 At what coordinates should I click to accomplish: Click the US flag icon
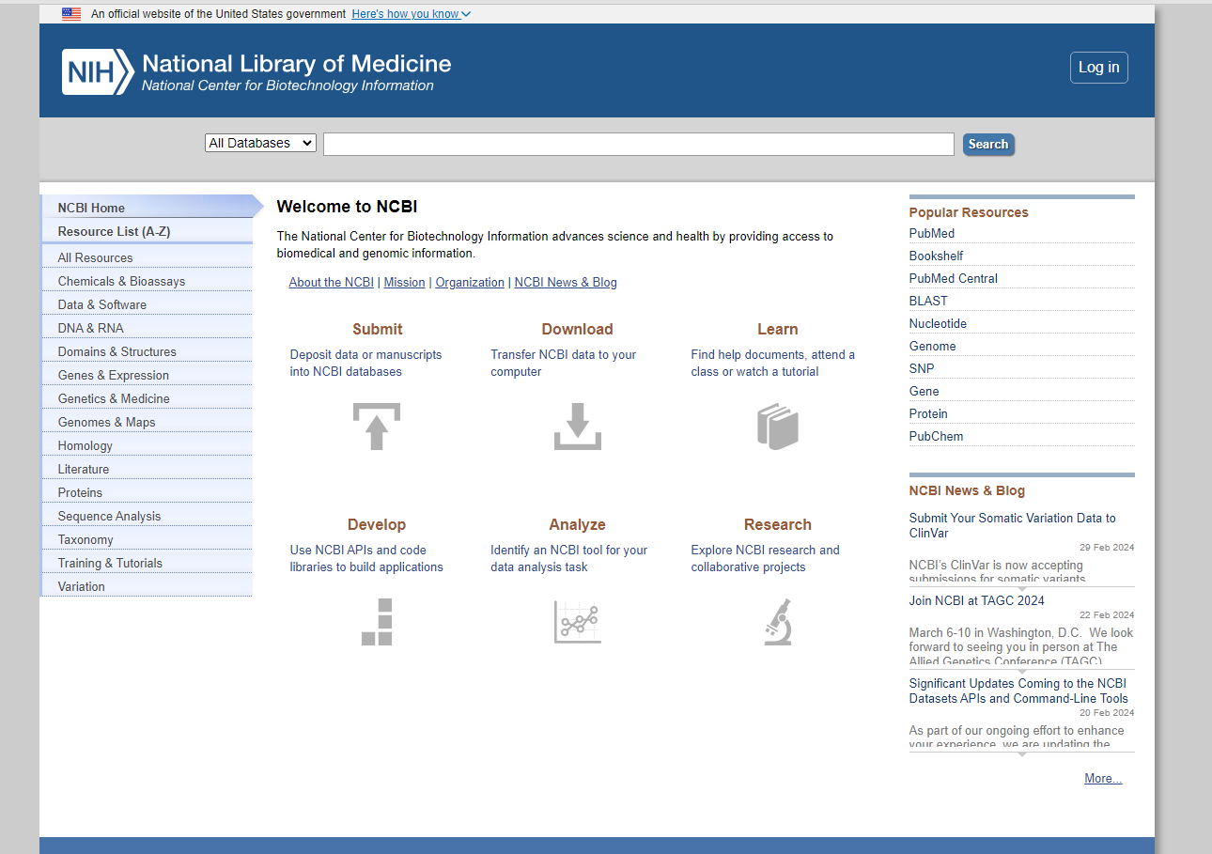point(71,14)
